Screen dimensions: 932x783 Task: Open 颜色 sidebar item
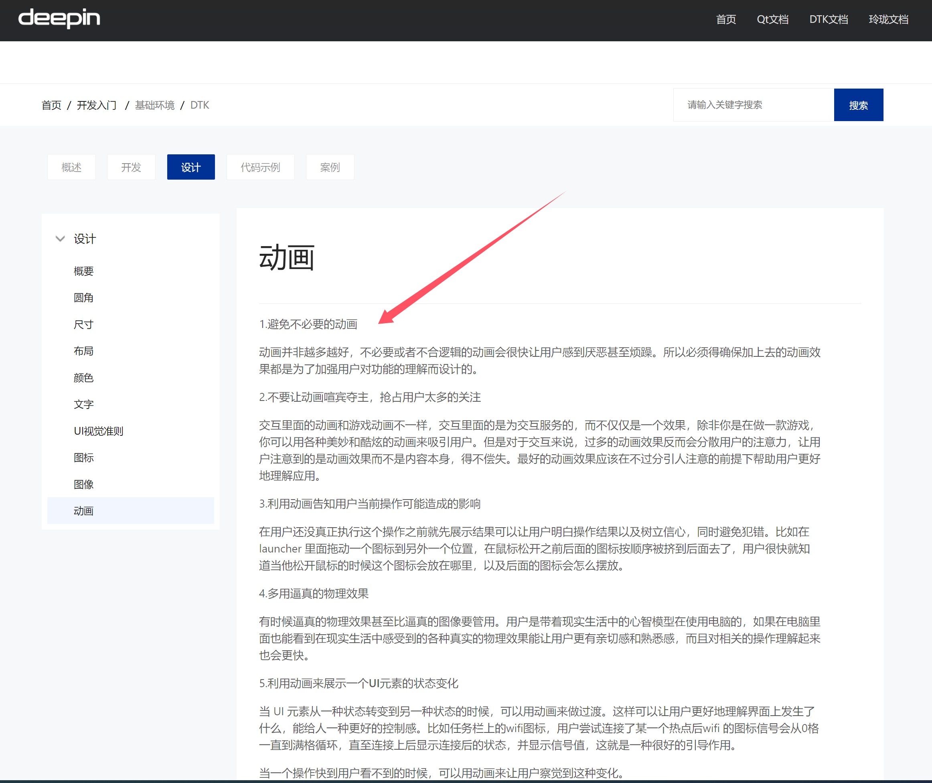pos(83,378)
